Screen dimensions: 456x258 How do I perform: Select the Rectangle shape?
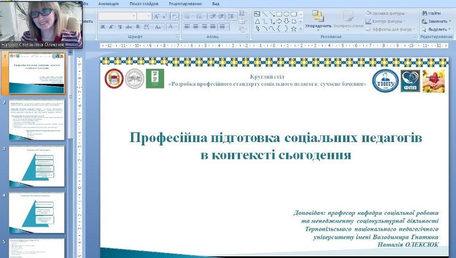(x=279, y=14)
